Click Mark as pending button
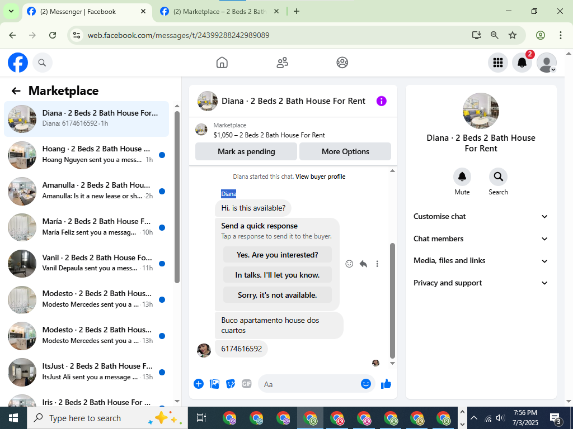This screenshot has height=429, width=573. (x=246, y=151)
